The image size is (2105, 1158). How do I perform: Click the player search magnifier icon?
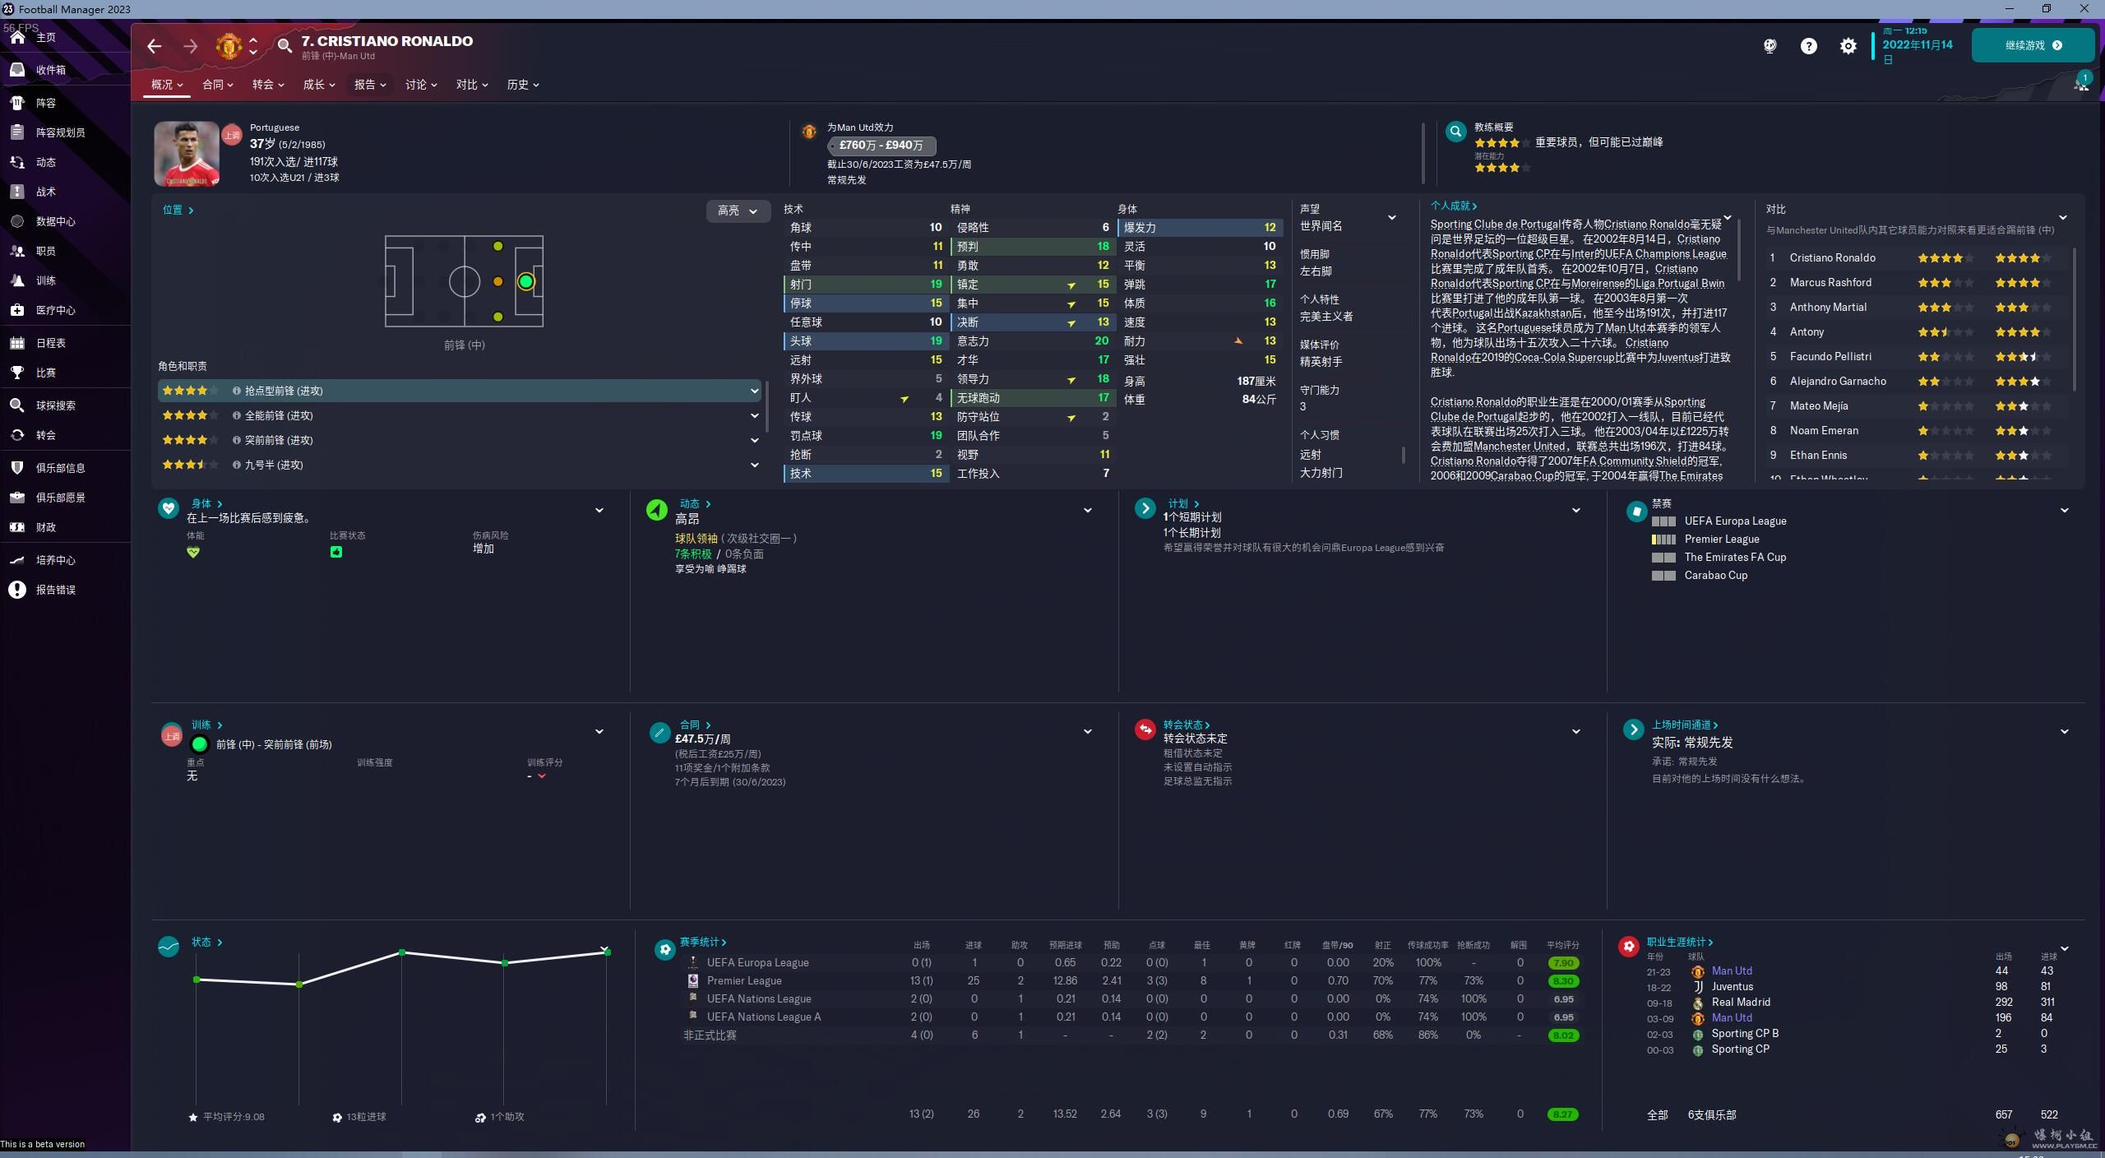tap(285, 46)
